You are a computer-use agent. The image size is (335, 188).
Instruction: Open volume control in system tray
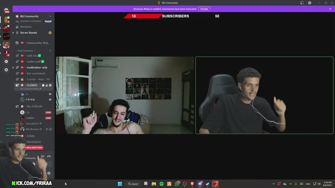point(319,184)
